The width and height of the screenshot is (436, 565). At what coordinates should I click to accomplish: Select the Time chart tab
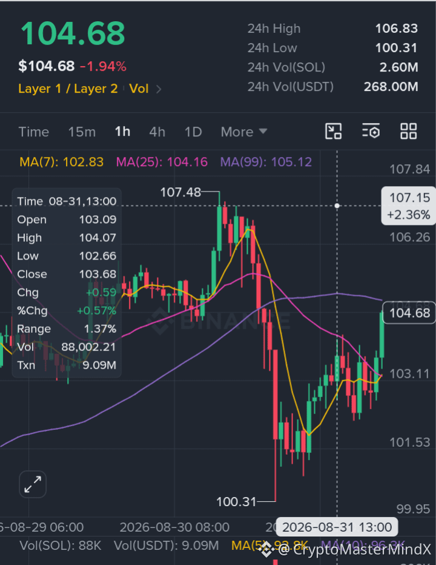coord(33,132)
